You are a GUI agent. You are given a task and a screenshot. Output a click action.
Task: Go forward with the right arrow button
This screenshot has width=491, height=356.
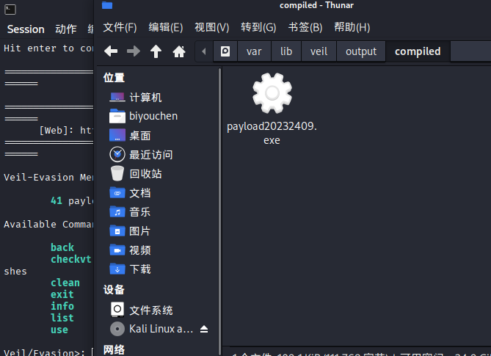134,51
